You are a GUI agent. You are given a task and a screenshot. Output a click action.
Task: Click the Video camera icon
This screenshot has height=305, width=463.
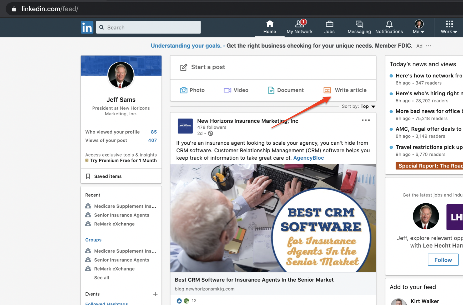[227, 90]
